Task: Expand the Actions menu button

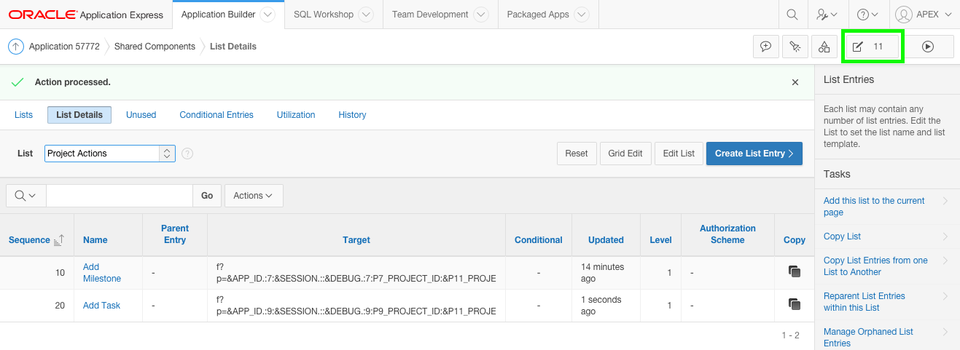Action: pos(254,196)
